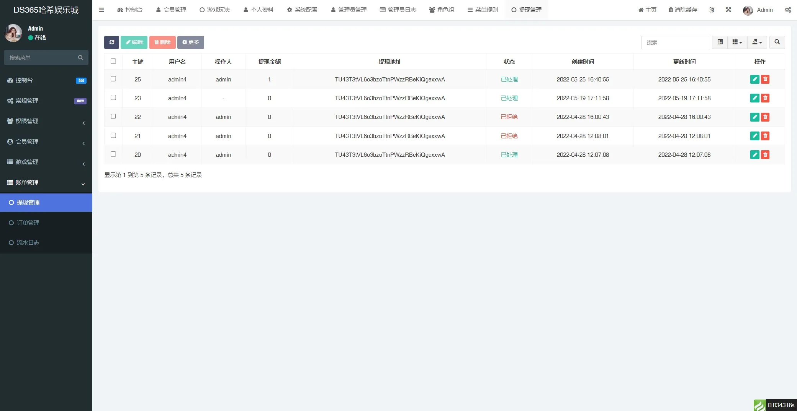Check the select-all checkbox in the table header
This screenshot has width=797, height=411.
pyautogui.click(x=113, y=61)
